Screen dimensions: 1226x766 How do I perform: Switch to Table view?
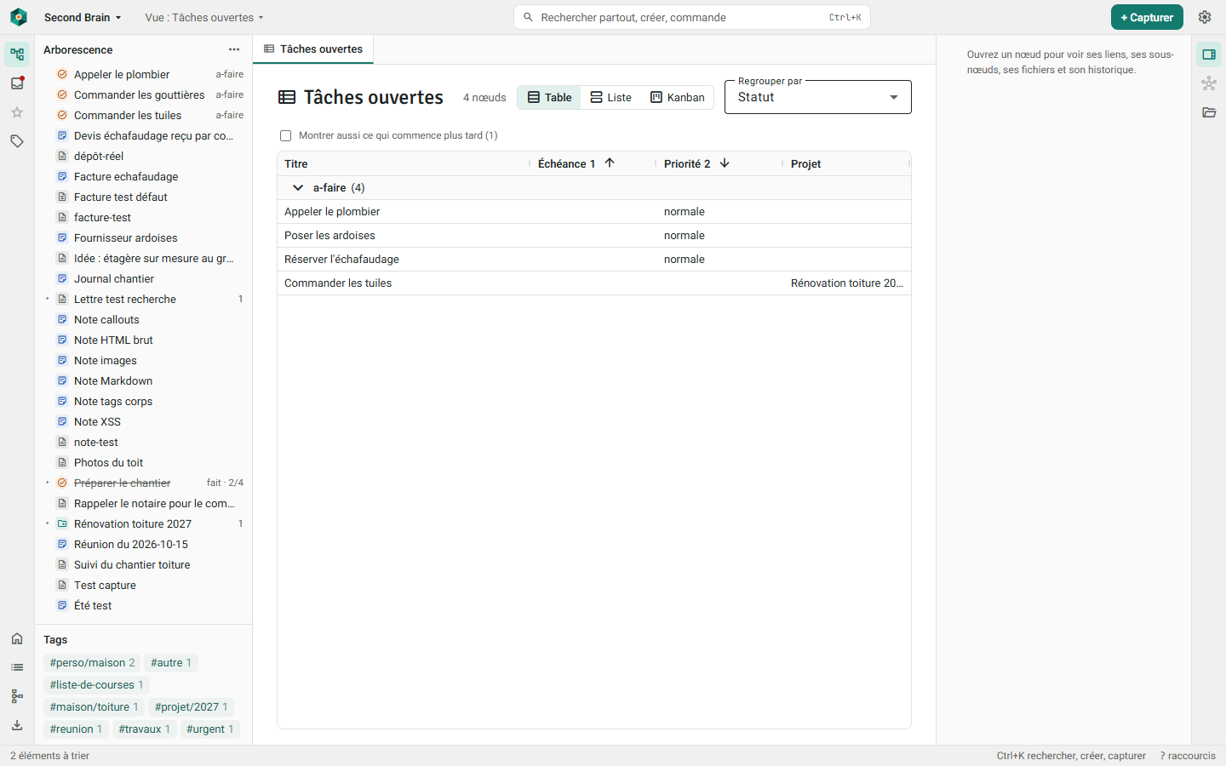click(x=549, y=97)
